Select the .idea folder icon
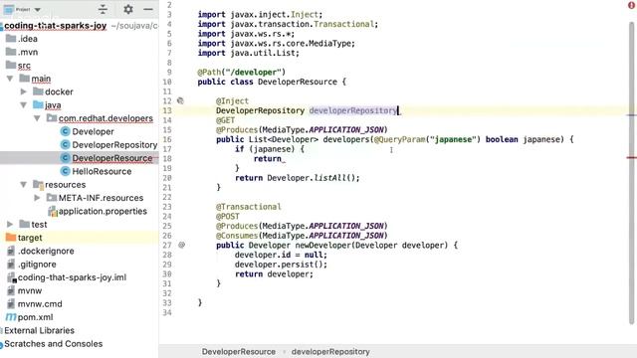The image size is (637, 358). (11, 39)
